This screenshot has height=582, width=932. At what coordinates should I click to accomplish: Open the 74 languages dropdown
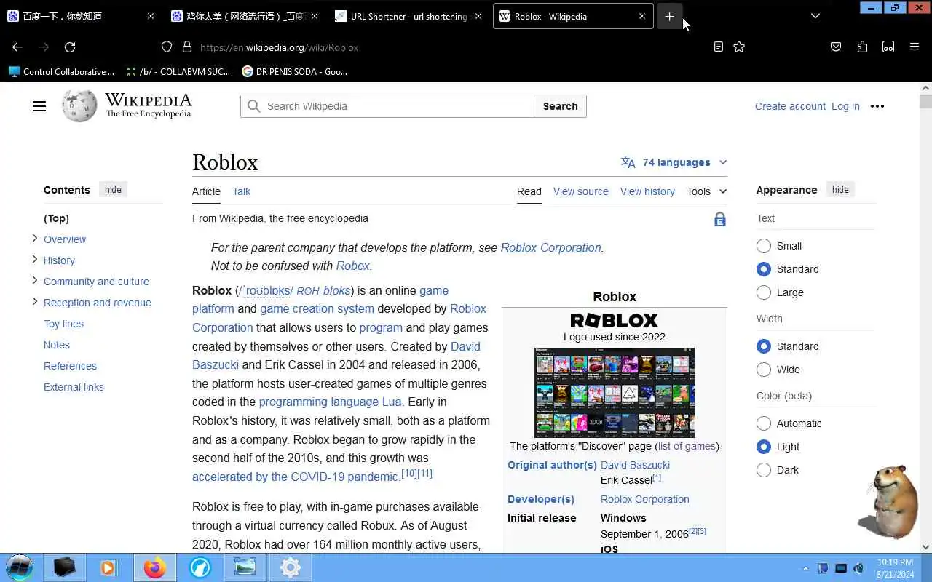point(674,162)
